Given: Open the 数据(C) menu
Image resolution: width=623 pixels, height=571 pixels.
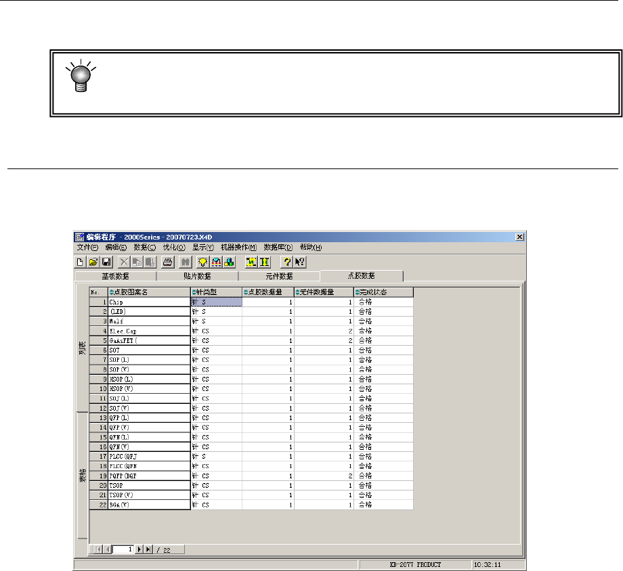Looking at the screenshot, I should coord(145,248).
